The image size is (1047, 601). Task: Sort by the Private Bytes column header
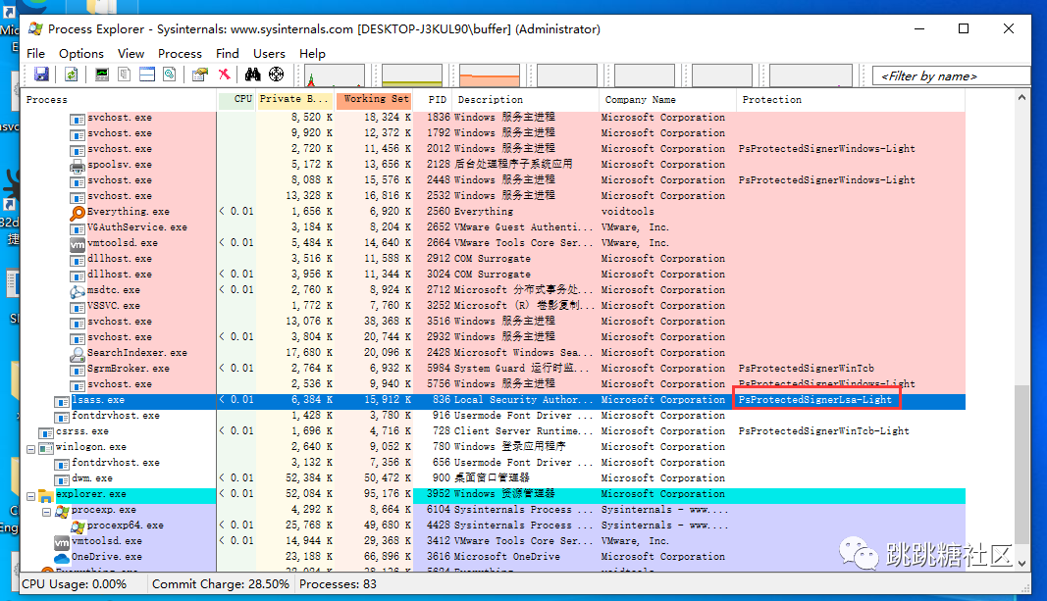pyautogui.click(x=295, y=99)
